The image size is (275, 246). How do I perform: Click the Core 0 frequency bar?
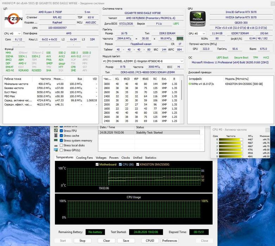[231, 139]
